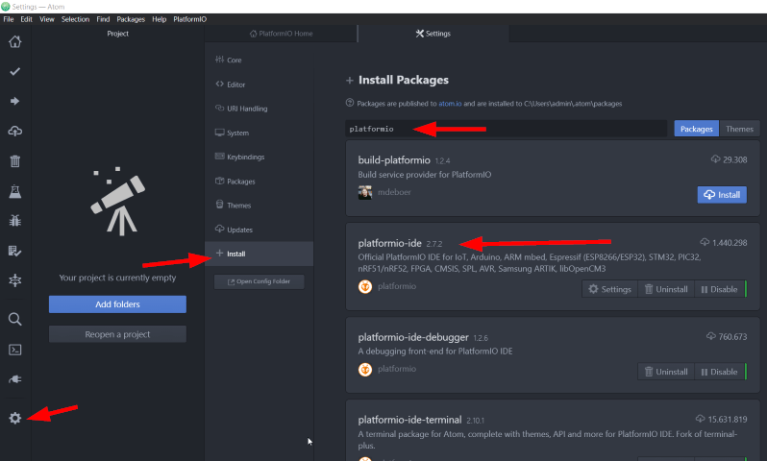Open System settings section
Image resolution: width=767 pixels, height=461 pixels.
260,133
